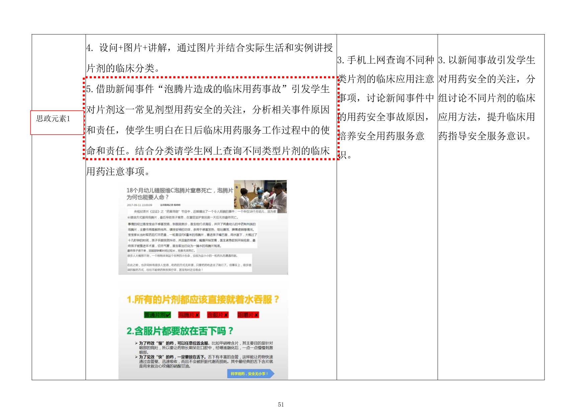The height and width of the screenshot is (415, 587).
Task: Click the paragraph starting with 4. 设问+图片+讲解
Action: click(209, 58)
